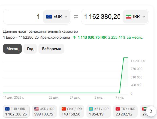Screen dimensions: 157x119
Task: Open the EUR currency dropdown
Action: click(x=57, y=17)
